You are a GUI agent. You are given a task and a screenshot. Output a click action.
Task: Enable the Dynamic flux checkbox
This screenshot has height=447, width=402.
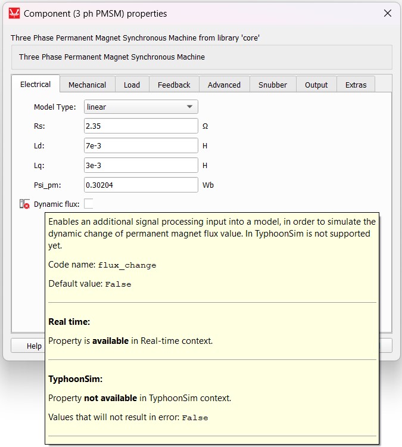(89, 204)
